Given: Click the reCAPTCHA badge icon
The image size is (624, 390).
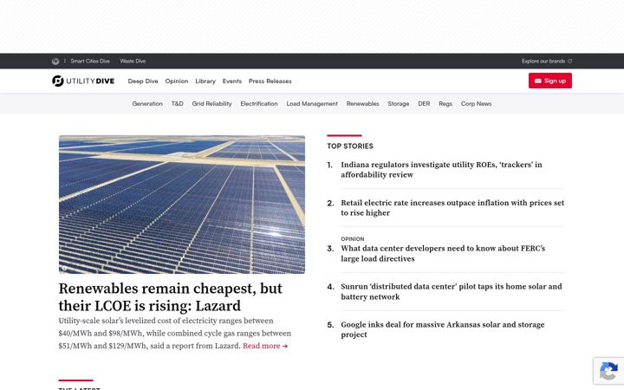Looking at the screenshot, I should 608,371.
